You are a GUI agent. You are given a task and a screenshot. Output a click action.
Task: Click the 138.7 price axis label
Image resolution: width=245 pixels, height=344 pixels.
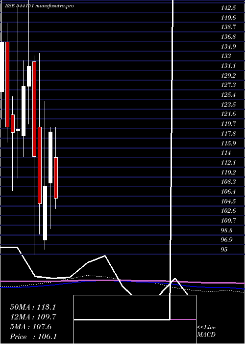pyautogui.click(x=228, y=27)
